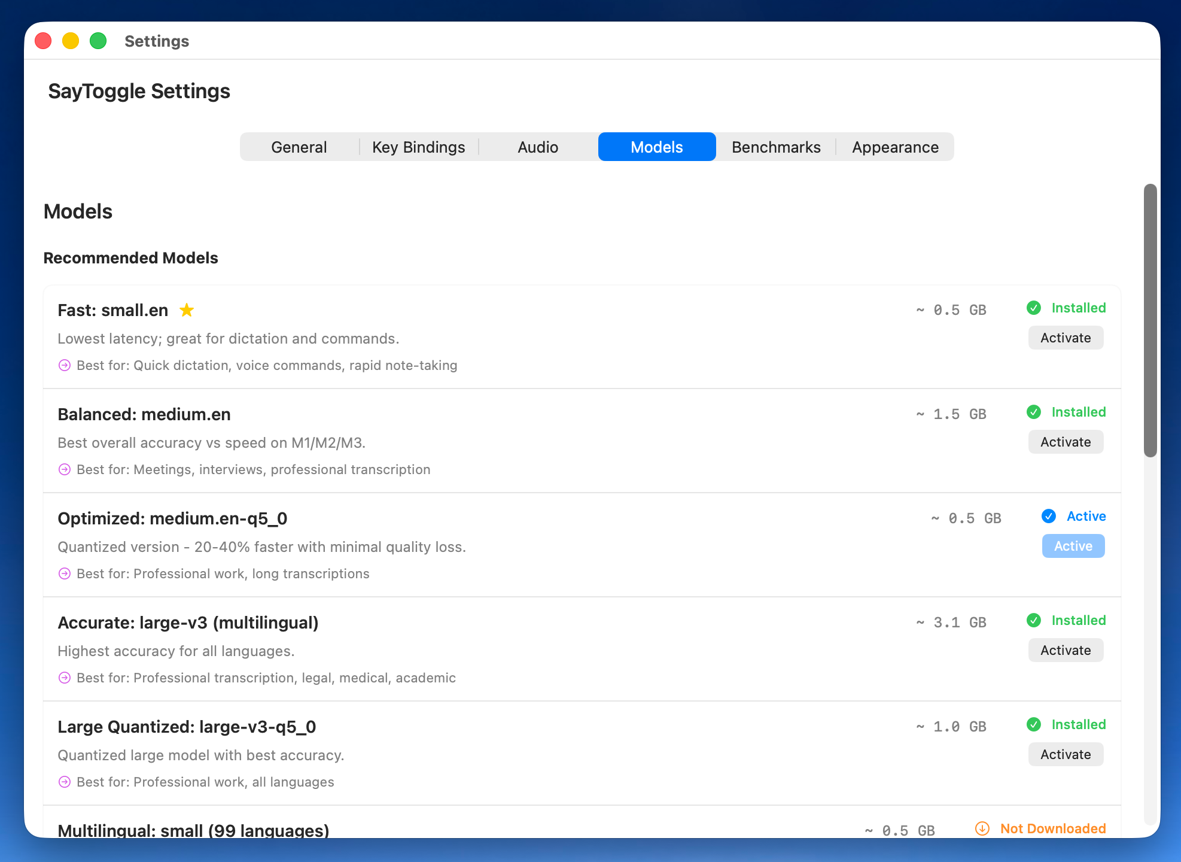Click the green Installed checkmark for Balanced: medium.en

coord(1034,412)
